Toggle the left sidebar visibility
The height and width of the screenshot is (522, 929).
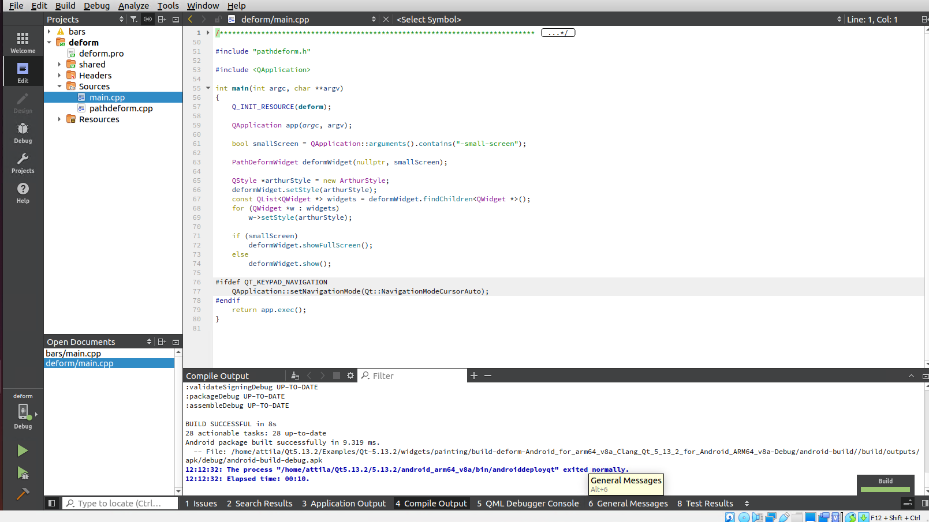(x=51, y=504)
